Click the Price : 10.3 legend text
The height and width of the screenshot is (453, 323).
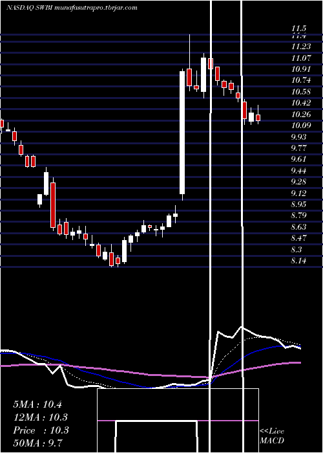tap(41, 430)
